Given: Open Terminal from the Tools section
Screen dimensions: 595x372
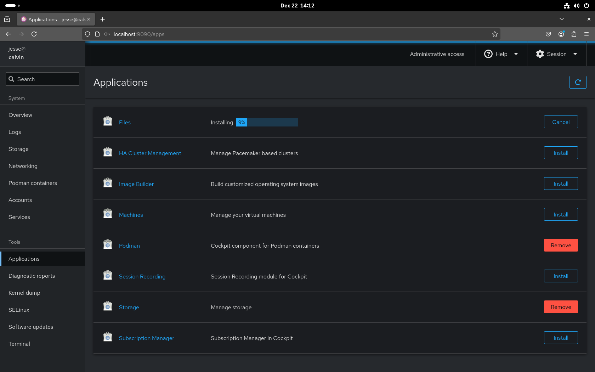Looking at the screenshot, I should [42, 344].
